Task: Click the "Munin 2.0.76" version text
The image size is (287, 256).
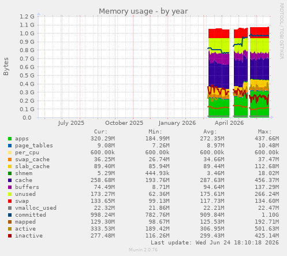Action: (143, 250)
